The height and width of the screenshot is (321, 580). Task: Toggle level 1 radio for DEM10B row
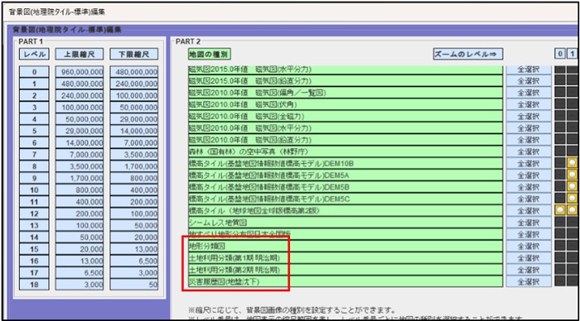(573, 163)
